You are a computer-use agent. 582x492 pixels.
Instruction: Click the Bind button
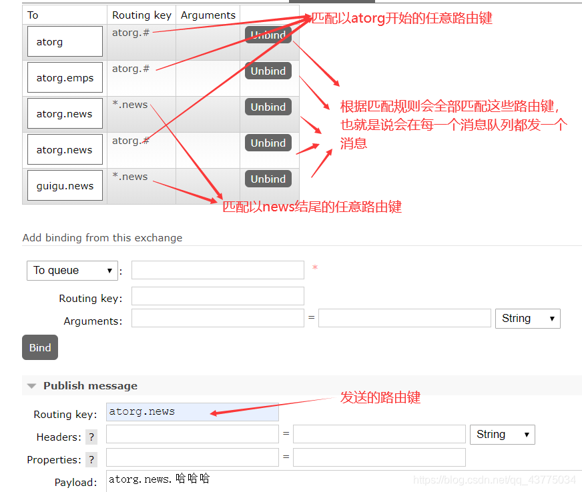(x=40, y=347)
